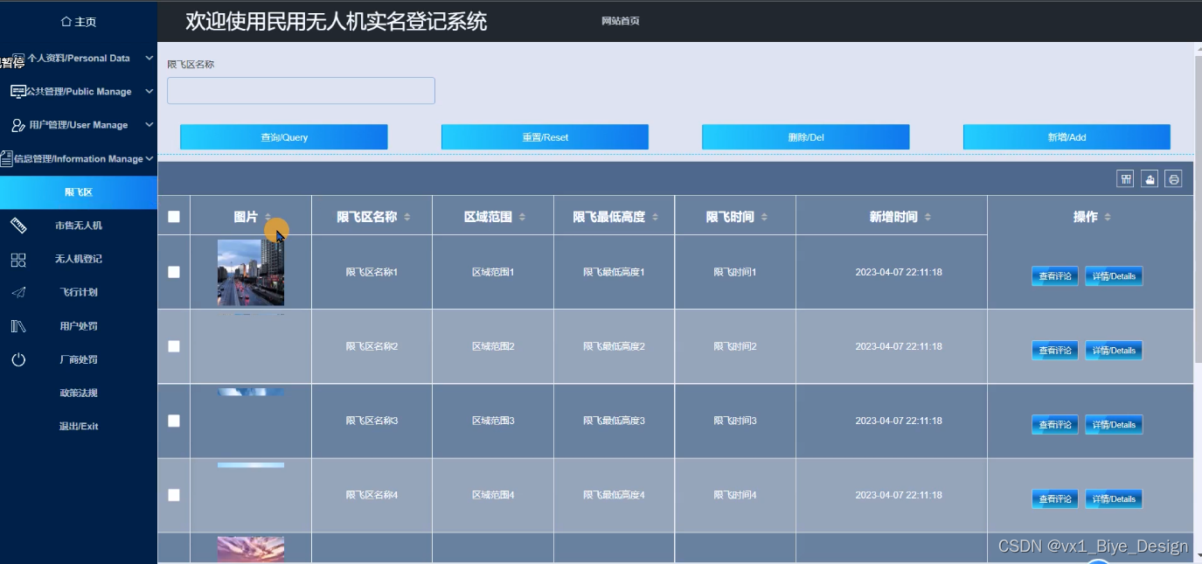Click 查看评论 for 限飞区名称1
The width and height of the screenshot is (1202, 564).
(1055, 276)
